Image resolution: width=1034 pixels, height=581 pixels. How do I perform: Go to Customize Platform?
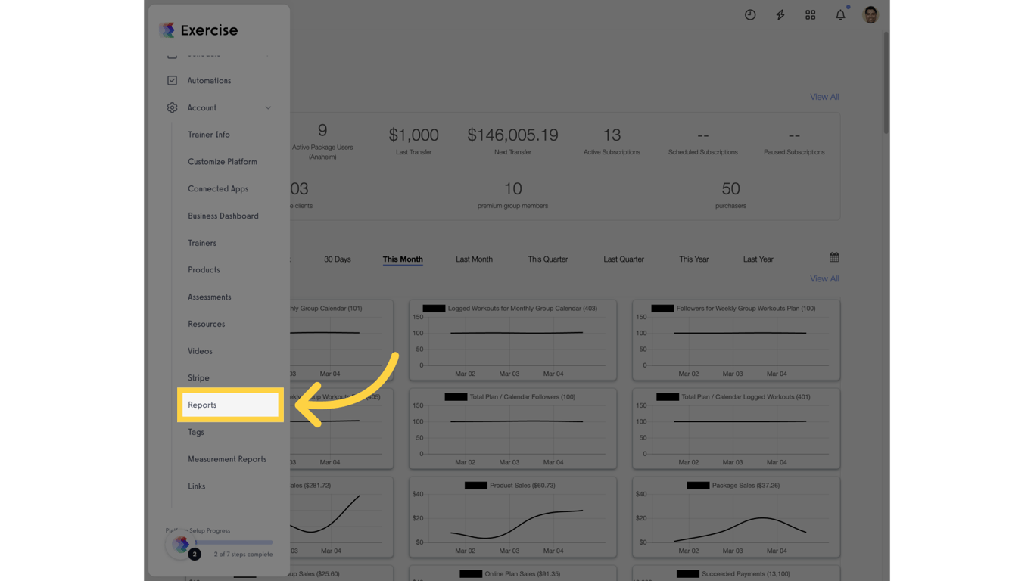point(223,162)
